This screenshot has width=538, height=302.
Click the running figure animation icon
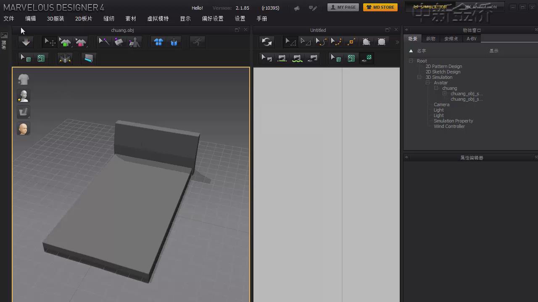click(198, 42)
